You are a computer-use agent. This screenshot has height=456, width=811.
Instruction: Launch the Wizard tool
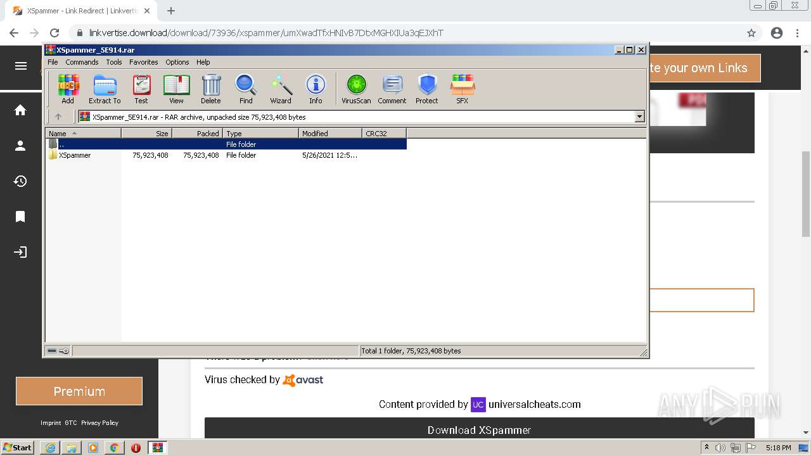[x=281, y=89]
